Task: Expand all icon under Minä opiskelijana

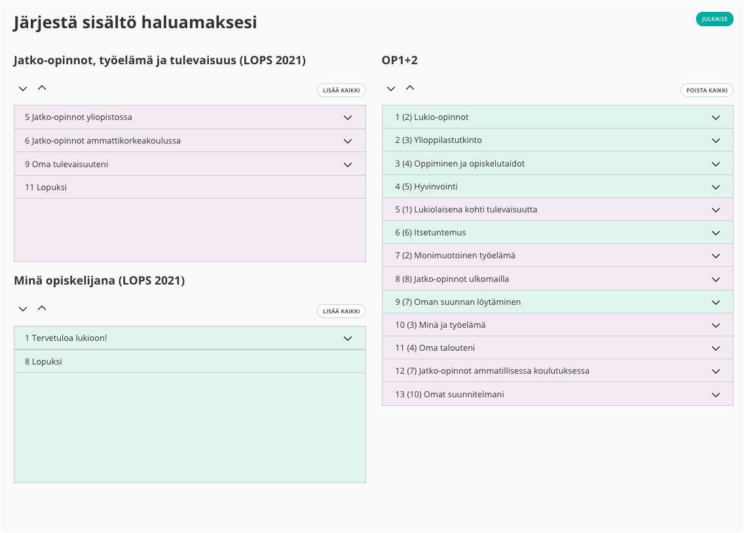Action: [x=23, y=309]
